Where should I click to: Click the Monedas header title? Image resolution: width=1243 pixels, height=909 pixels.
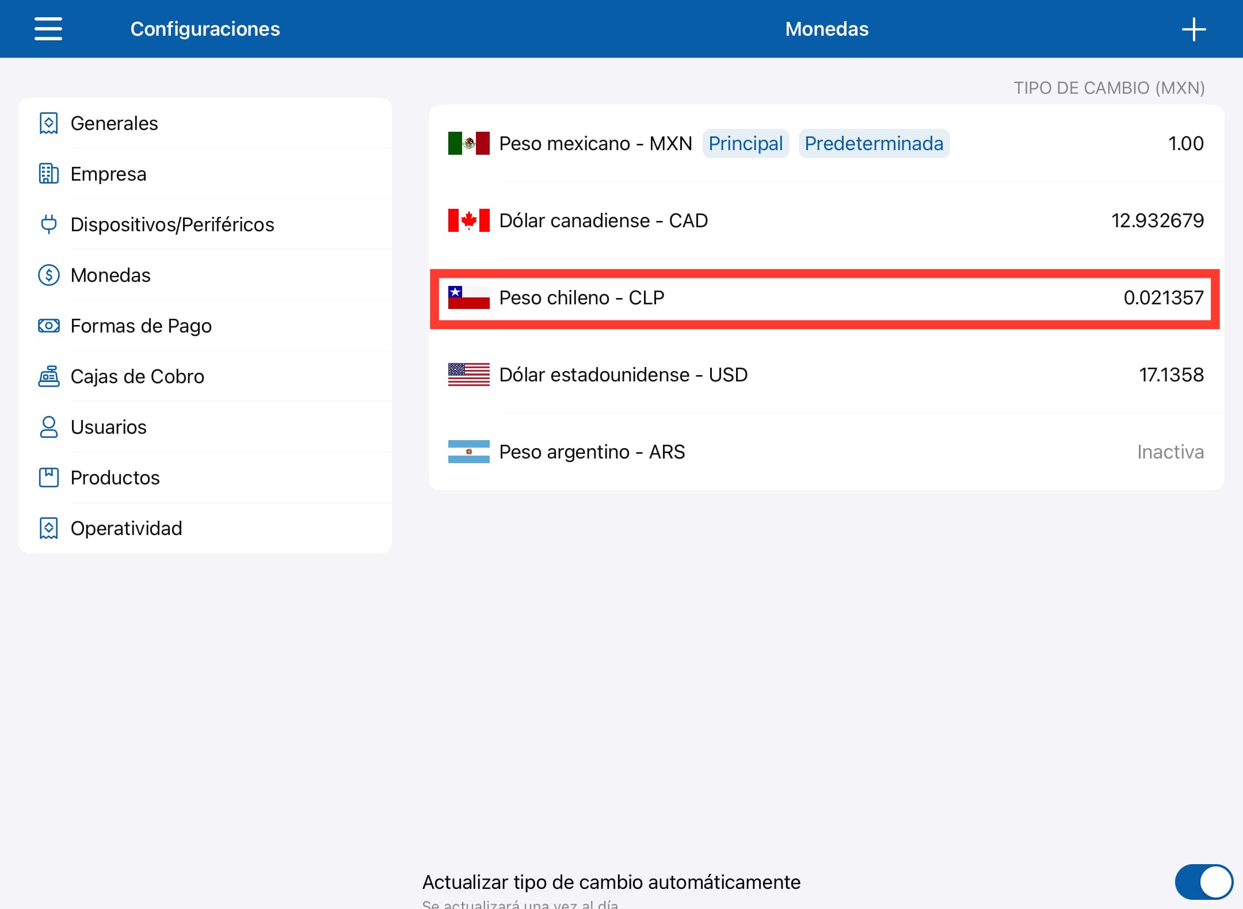[x=827, y=29]
